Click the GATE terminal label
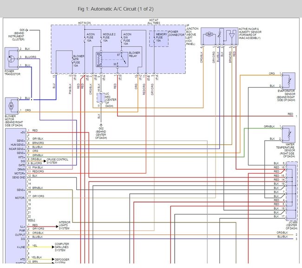Screen dimensions: 302x268 (x=22, y=165)
